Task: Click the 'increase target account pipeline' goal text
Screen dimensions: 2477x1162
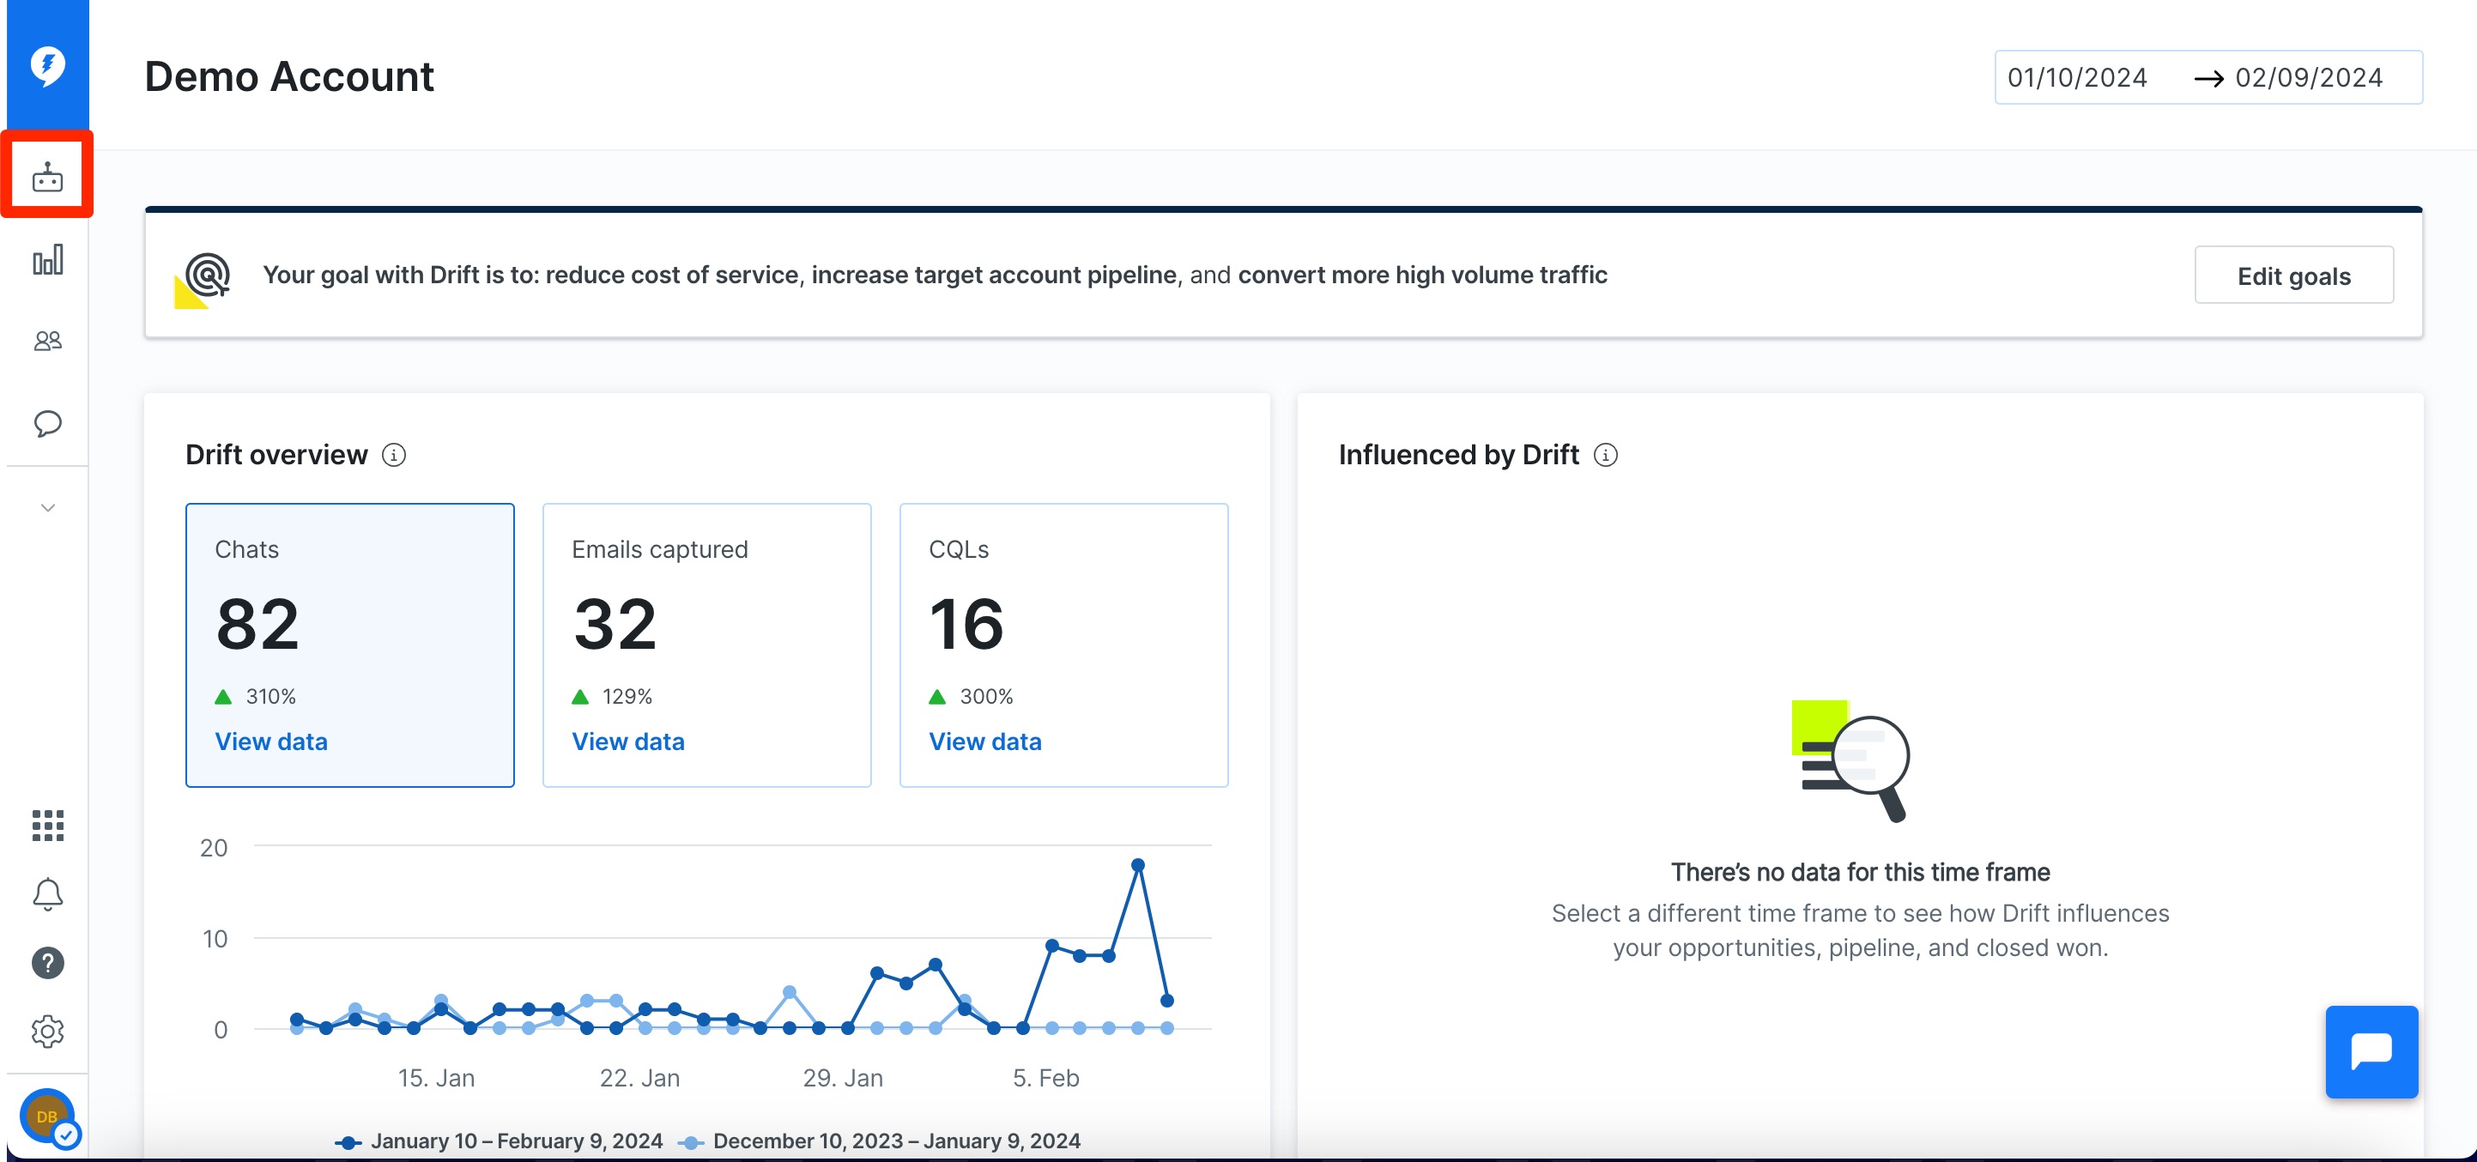Action: coord(994,275)
